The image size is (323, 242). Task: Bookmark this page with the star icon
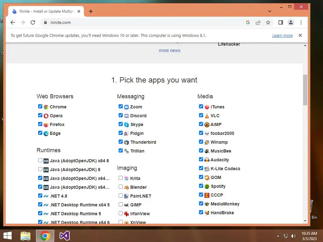click(268, 22)
